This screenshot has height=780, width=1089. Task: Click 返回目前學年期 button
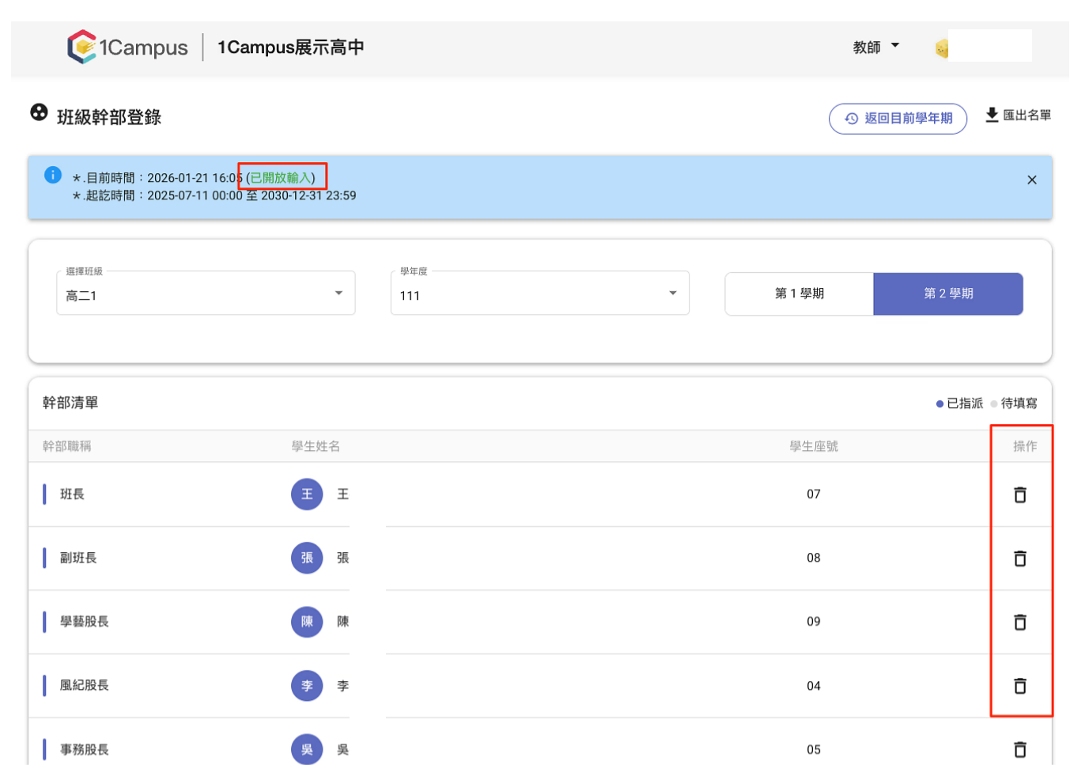[x=898, y=119]
